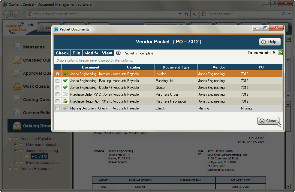The width and height of the screenshot is (295, 192).
Task: Collapse the Jones Engineering tree node
Action: 16,150
